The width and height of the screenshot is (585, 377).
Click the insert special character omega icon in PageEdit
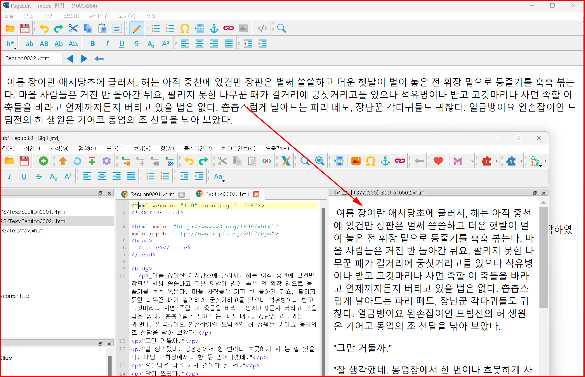click(185, 28)
